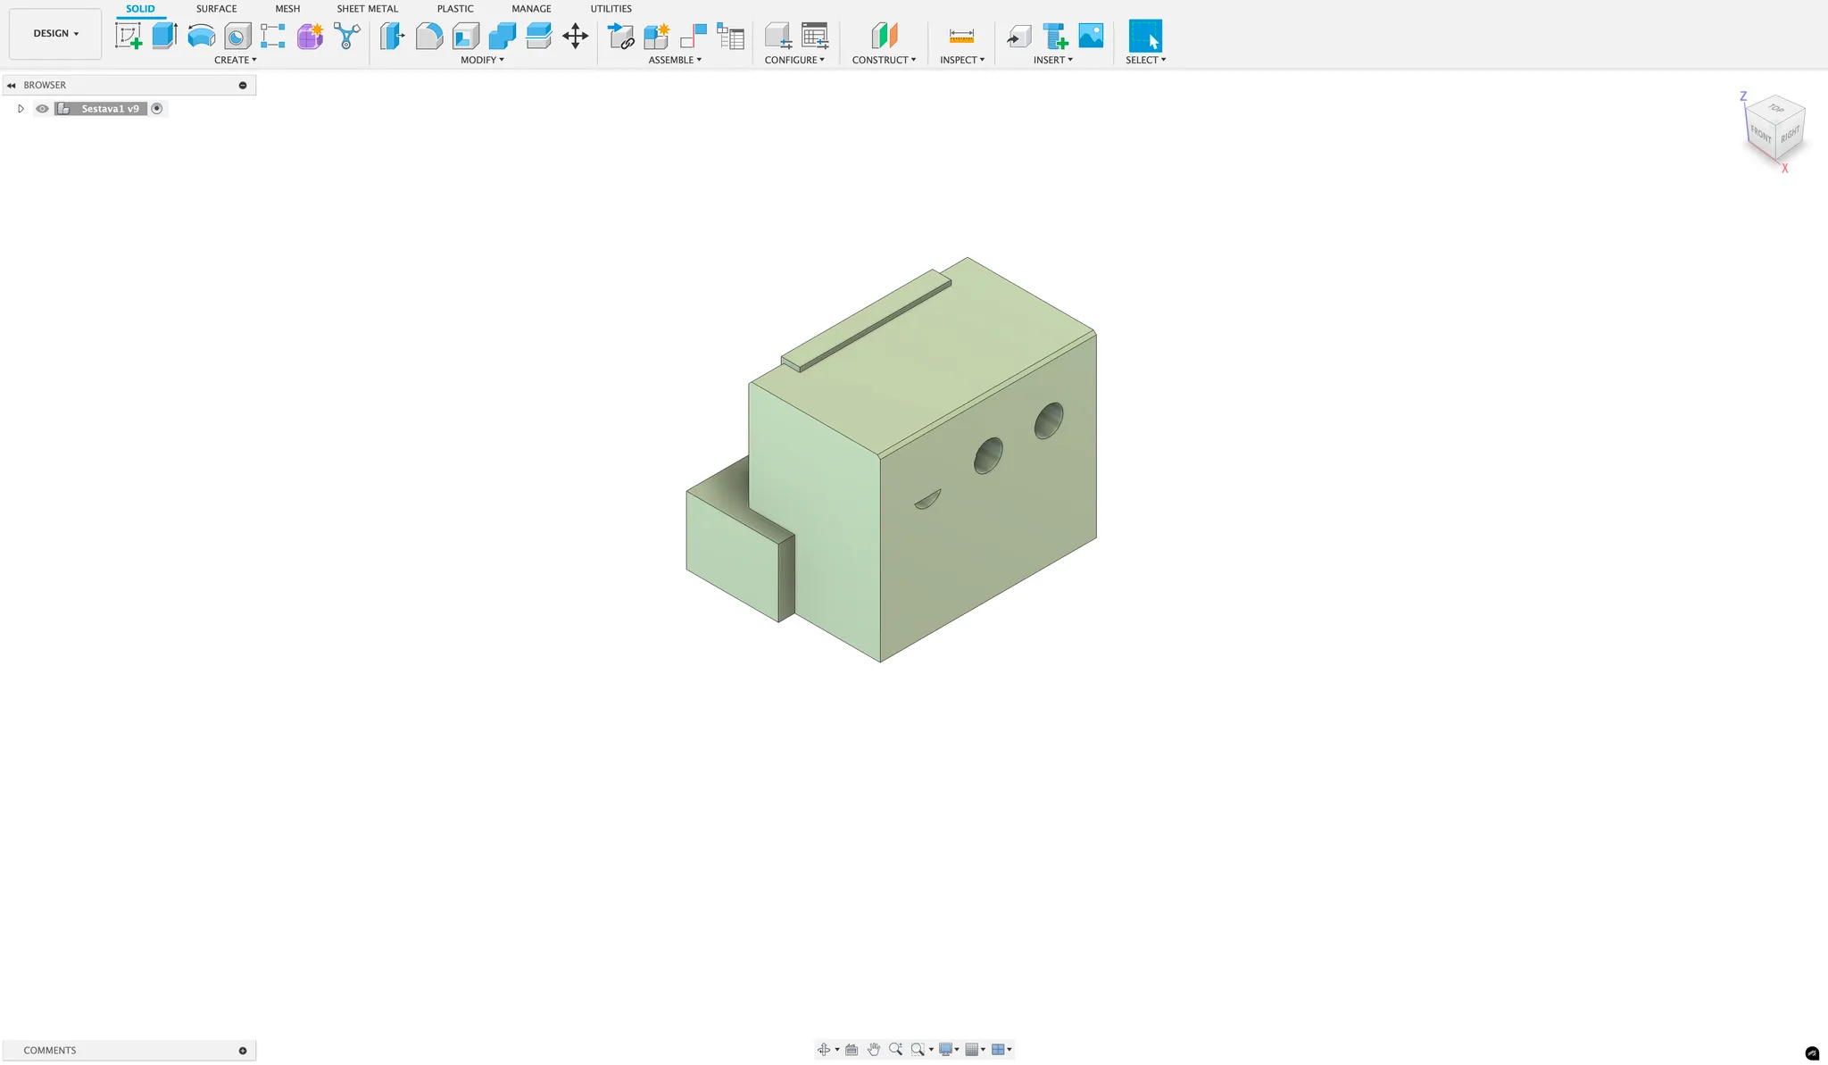This screenshot has width=1828, height=1065.
Task: Click the Shell tool icon
Action: pyautogui.click(x=466, y=36)
